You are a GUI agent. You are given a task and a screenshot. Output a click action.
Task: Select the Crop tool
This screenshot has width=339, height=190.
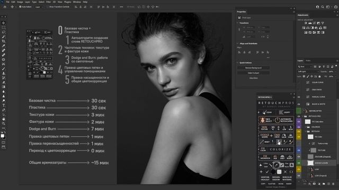point(4,41)
